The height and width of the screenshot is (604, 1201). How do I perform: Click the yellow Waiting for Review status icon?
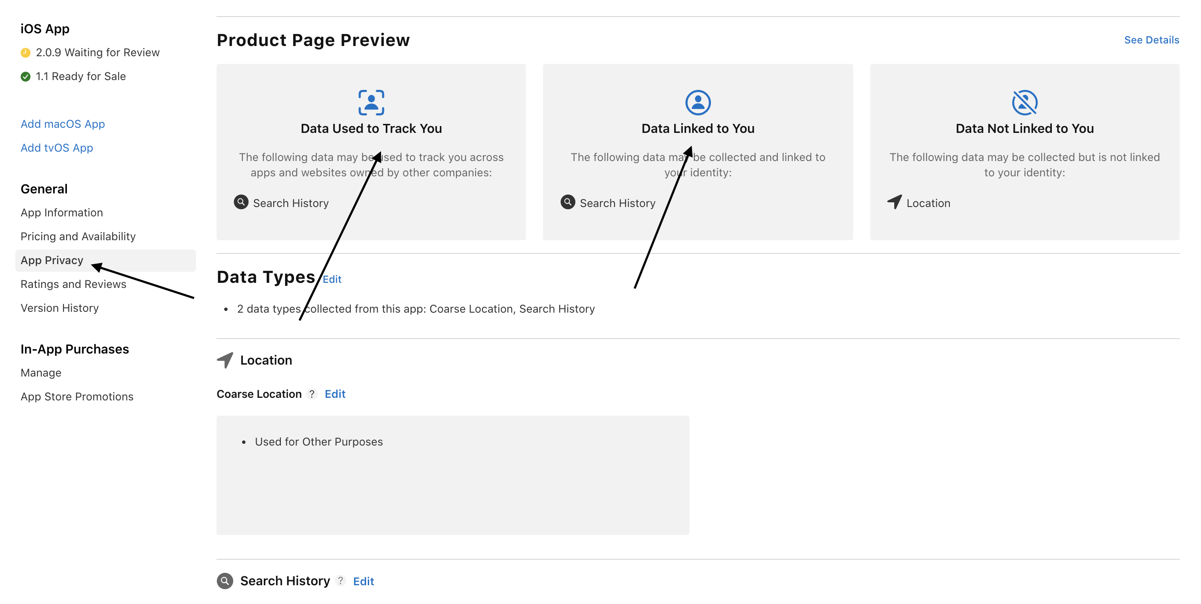(26, 53)
